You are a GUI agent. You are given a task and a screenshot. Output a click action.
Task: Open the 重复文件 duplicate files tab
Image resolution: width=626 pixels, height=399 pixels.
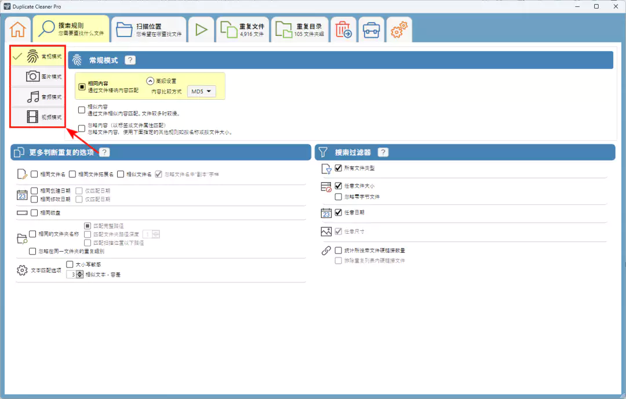pyautogui.click(x=243, y=30)
